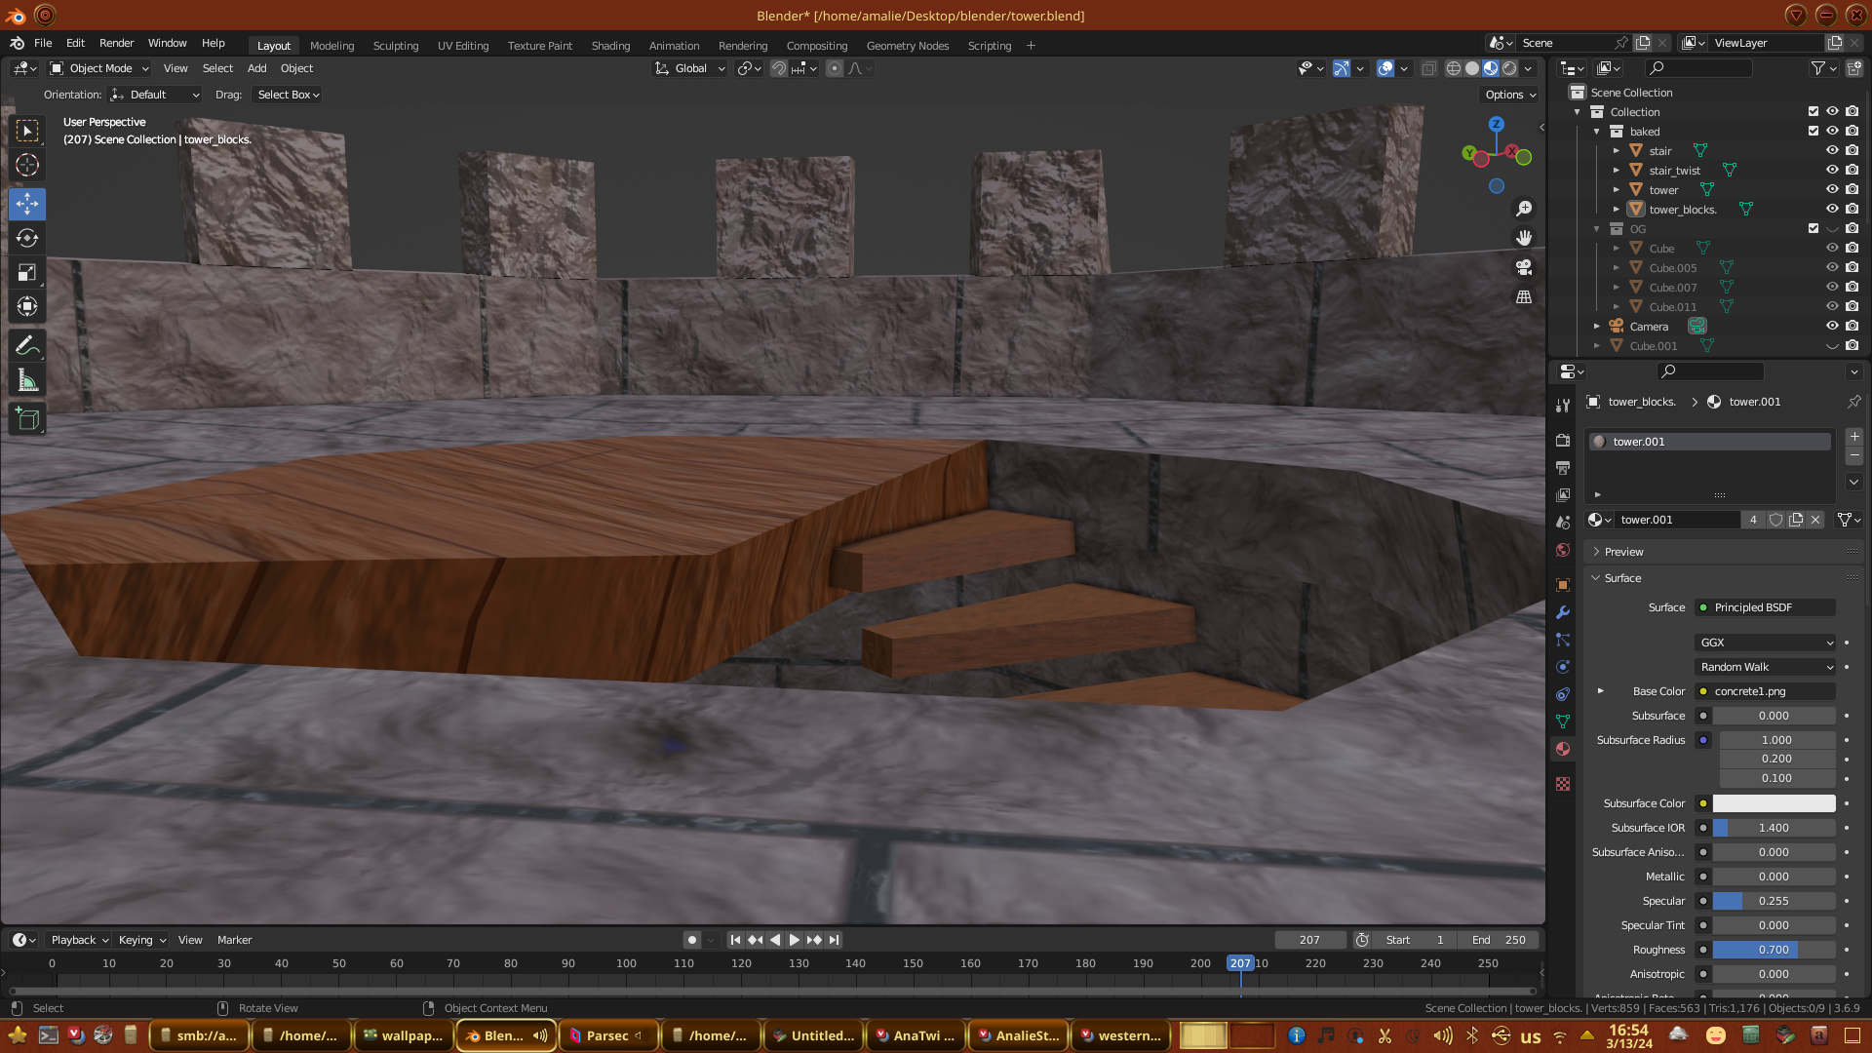Open the Render menu
Viewport: 1872px width, 1053px height.
tap(116, 43)
